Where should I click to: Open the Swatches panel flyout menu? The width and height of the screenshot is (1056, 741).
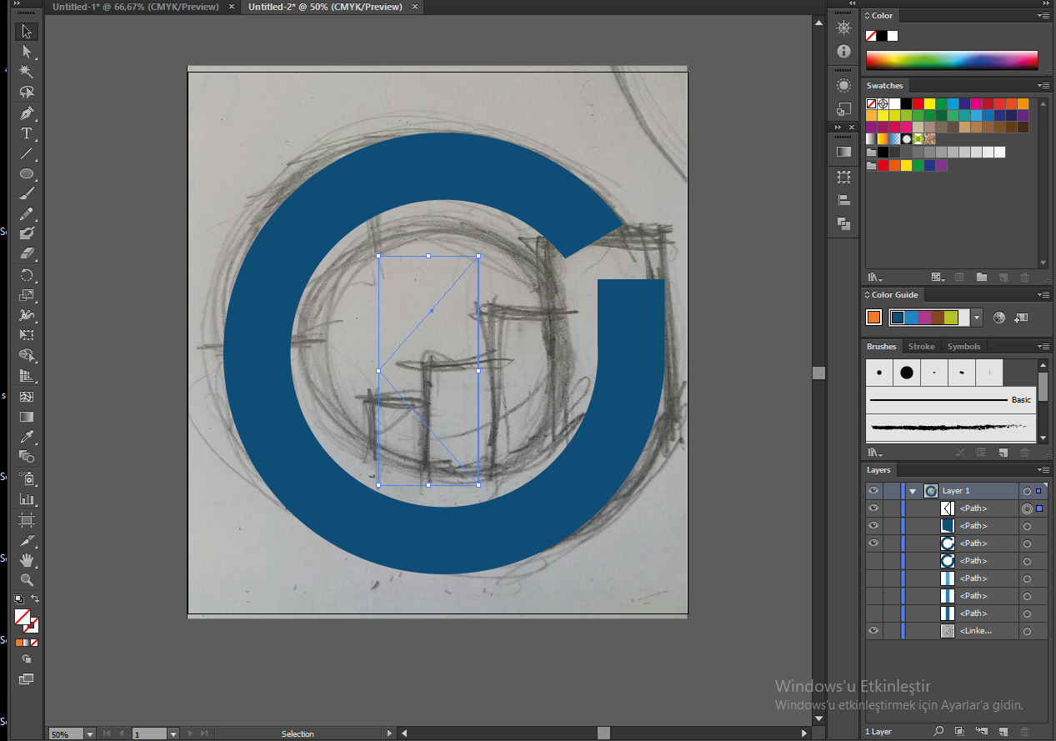point(1043,86)
